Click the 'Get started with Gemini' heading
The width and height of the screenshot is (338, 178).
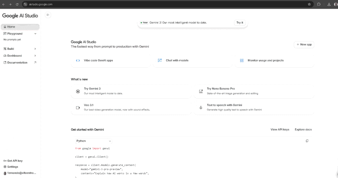(x=87, y=130)
